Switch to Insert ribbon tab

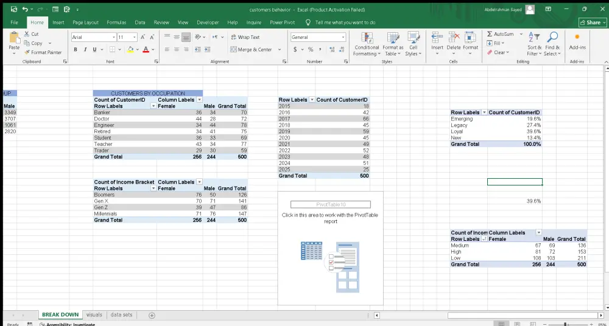[58, 23]
